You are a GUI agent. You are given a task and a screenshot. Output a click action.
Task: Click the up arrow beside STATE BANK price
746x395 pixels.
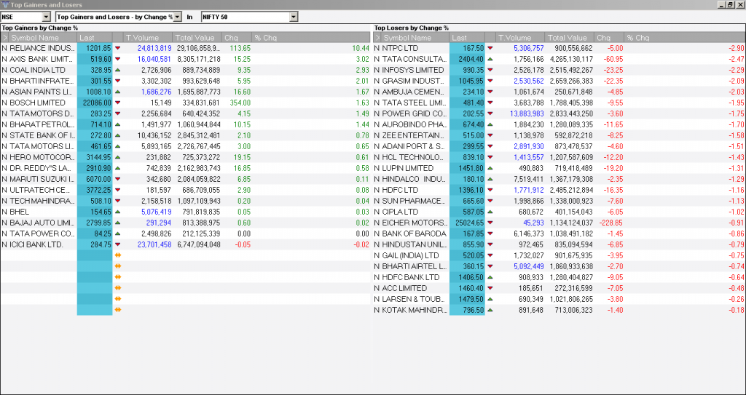[118, 135]
